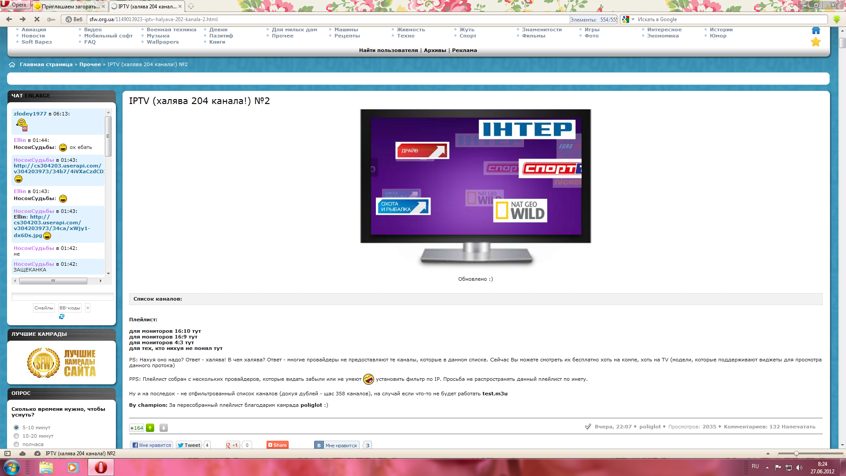Open the Машины category link
Screen dimensions: 846x476
[x=346, y=30]
